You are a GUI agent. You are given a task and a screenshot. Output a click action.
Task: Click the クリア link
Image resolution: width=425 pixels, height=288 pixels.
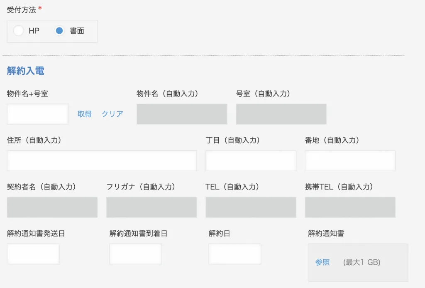[x=112, y=114]
